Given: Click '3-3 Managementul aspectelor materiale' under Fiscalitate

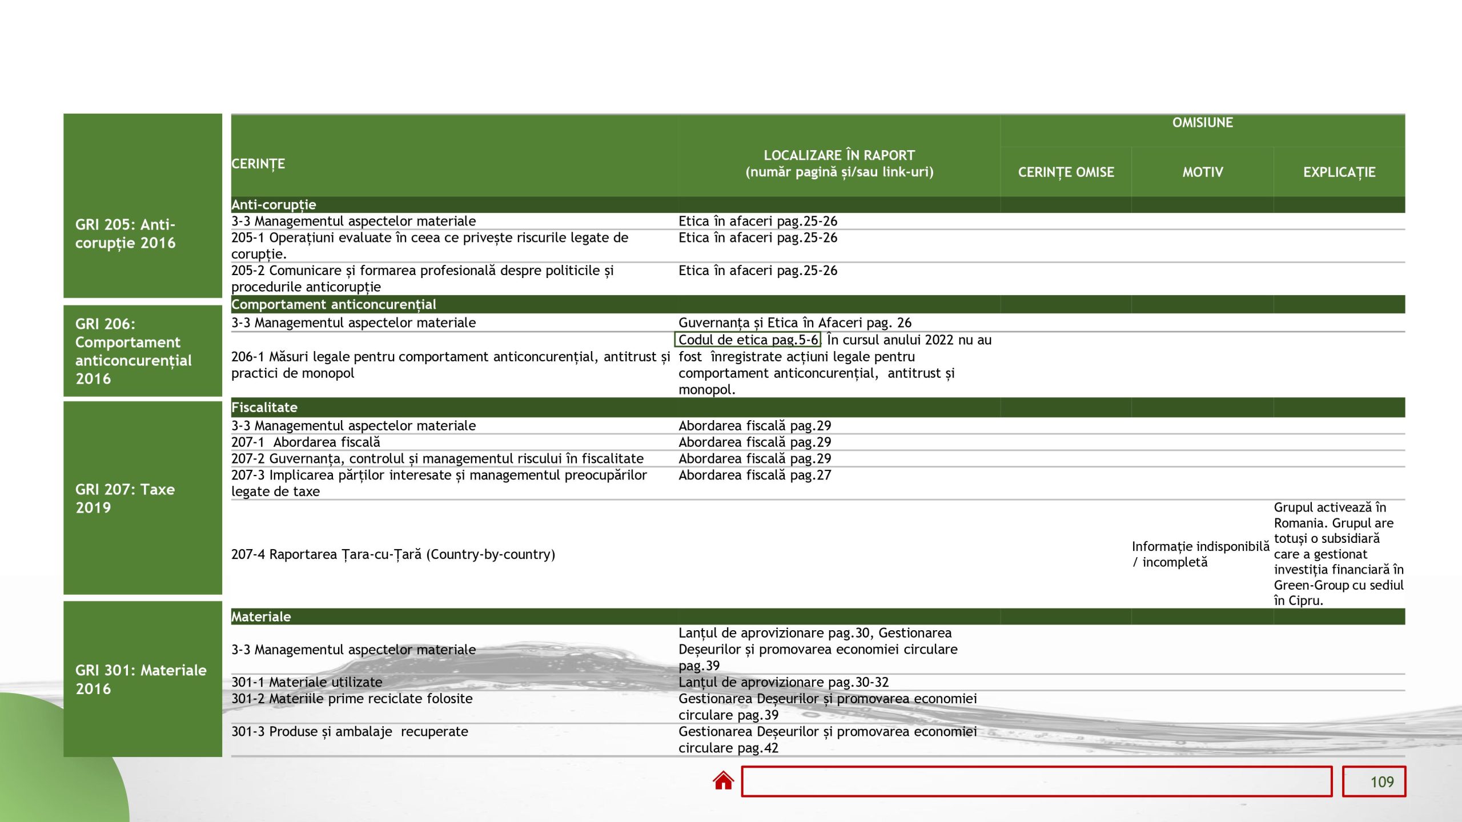Looking at the screenshot, I should 354,425.
